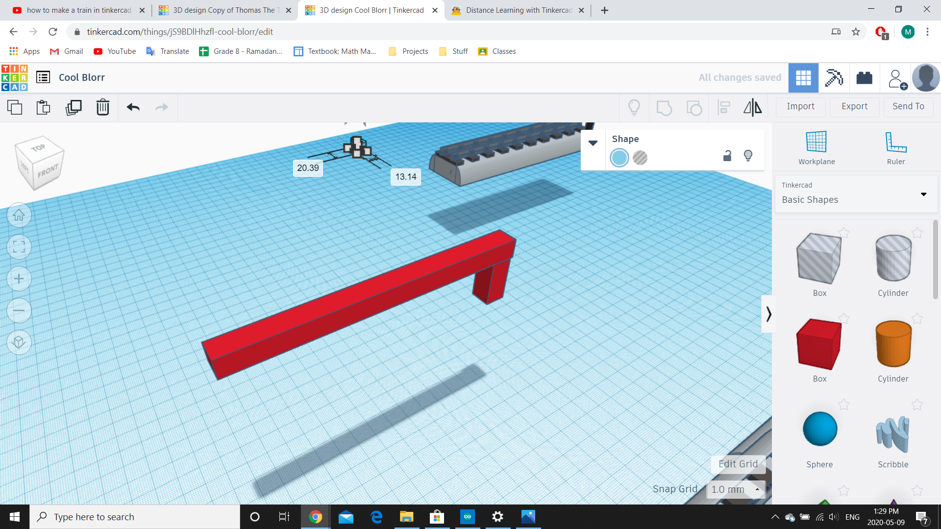The width and height of the screenshot is (941, 529).
Task: Open the Bricks mode
Action: pyautogui.click(x=864, y=77)
